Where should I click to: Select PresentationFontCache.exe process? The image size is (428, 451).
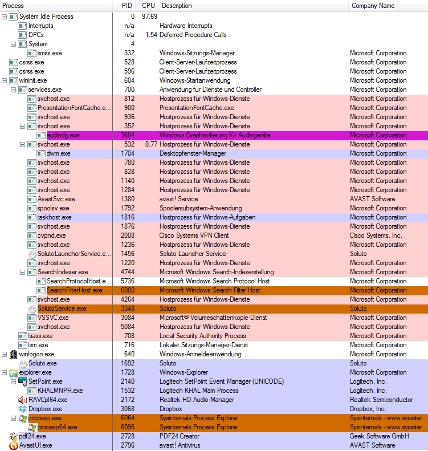tap(214, 108)
